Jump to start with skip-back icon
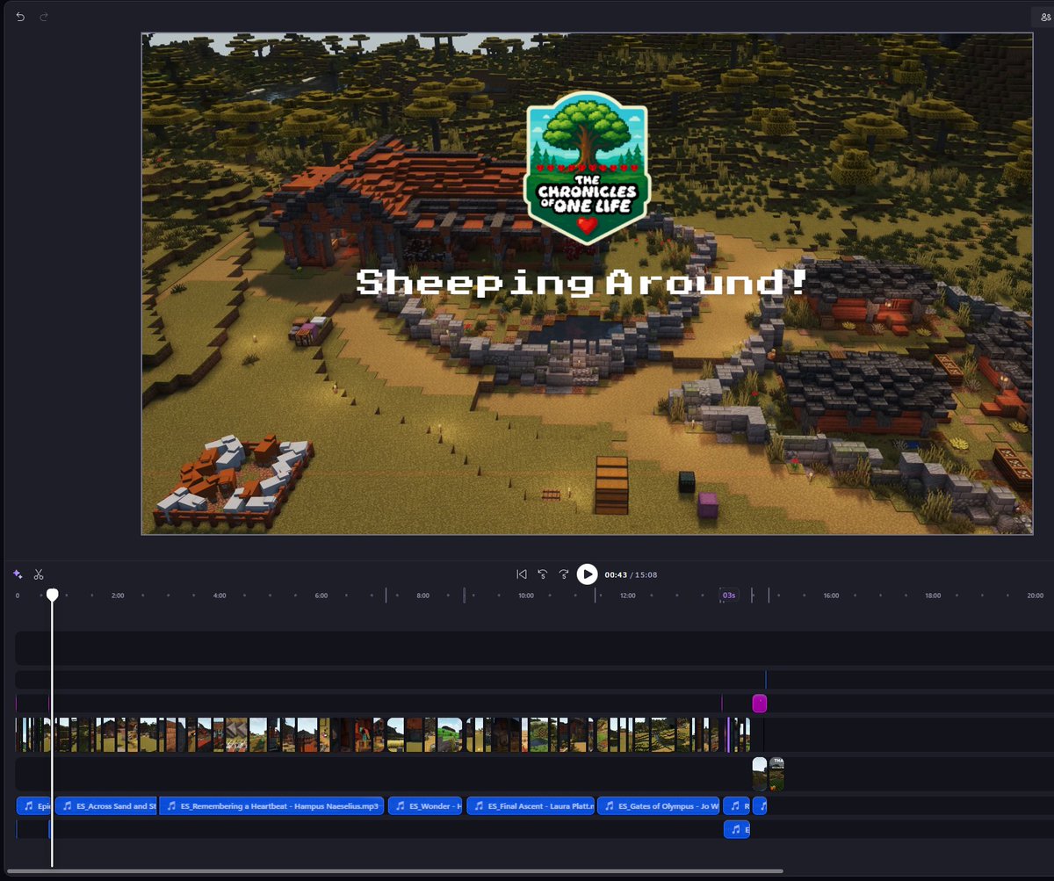 522,574
